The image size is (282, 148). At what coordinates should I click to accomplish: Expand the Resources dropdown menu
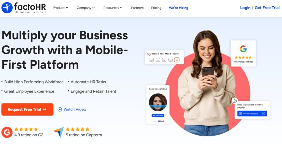113,8
